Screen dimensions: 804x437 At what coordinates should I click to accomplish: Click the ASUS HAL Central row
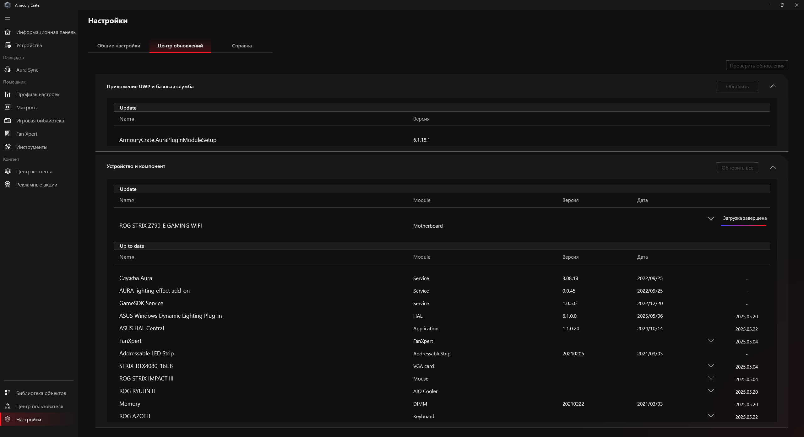tap(442, 328)
